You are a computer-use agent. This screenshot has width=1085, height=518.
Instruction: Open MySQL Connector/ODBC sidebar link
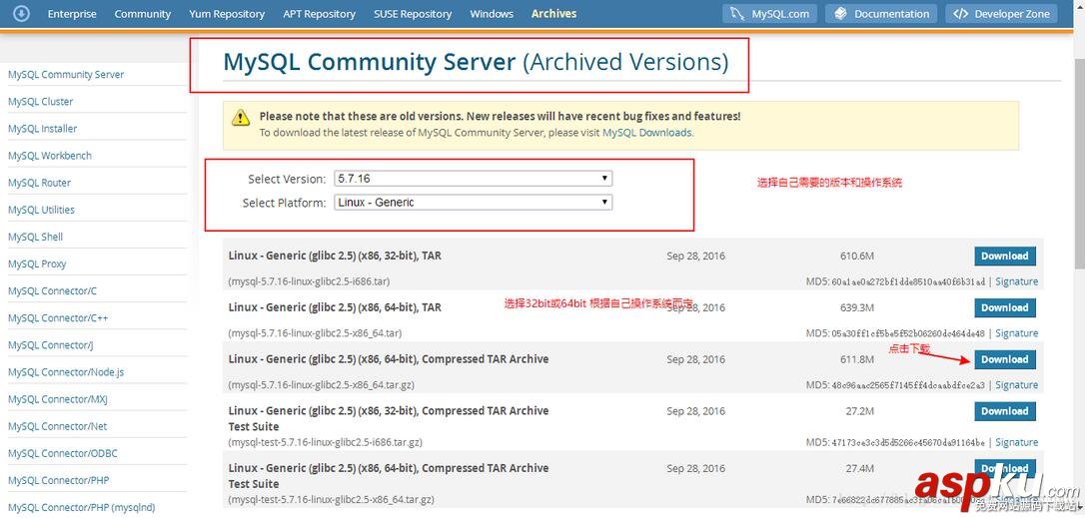click(62, 454)
